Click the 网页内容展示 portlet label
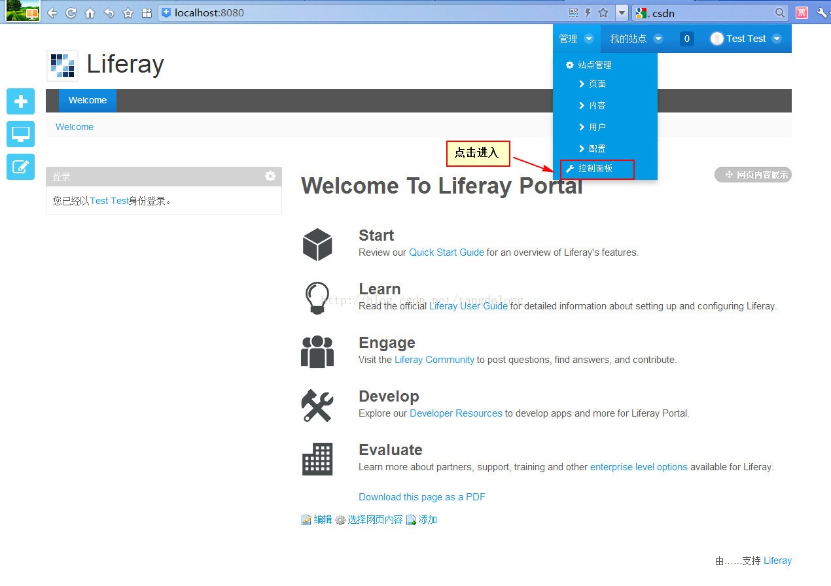 click(753, 175)
